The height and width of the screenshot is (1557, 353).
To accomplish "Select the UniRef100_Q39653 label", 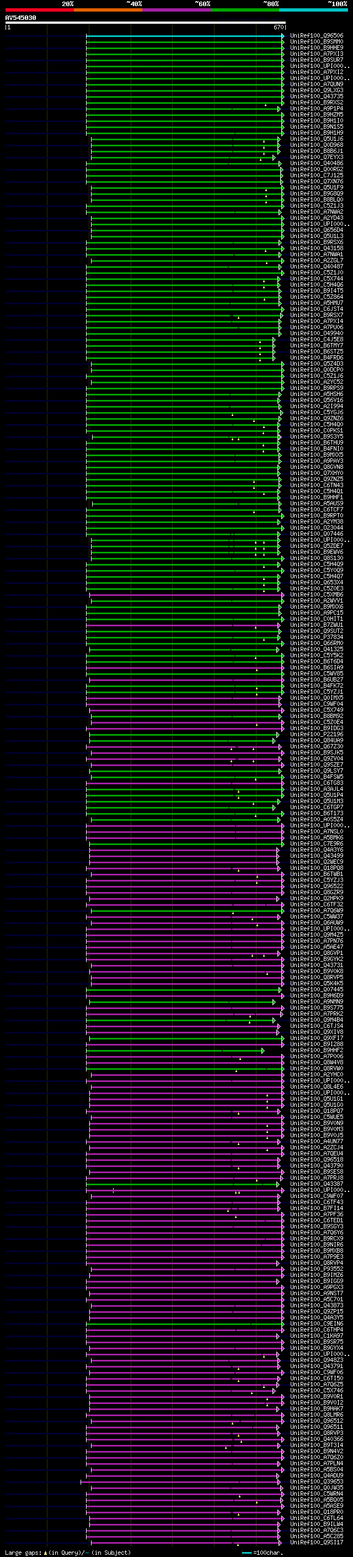I will point(317,1481).
